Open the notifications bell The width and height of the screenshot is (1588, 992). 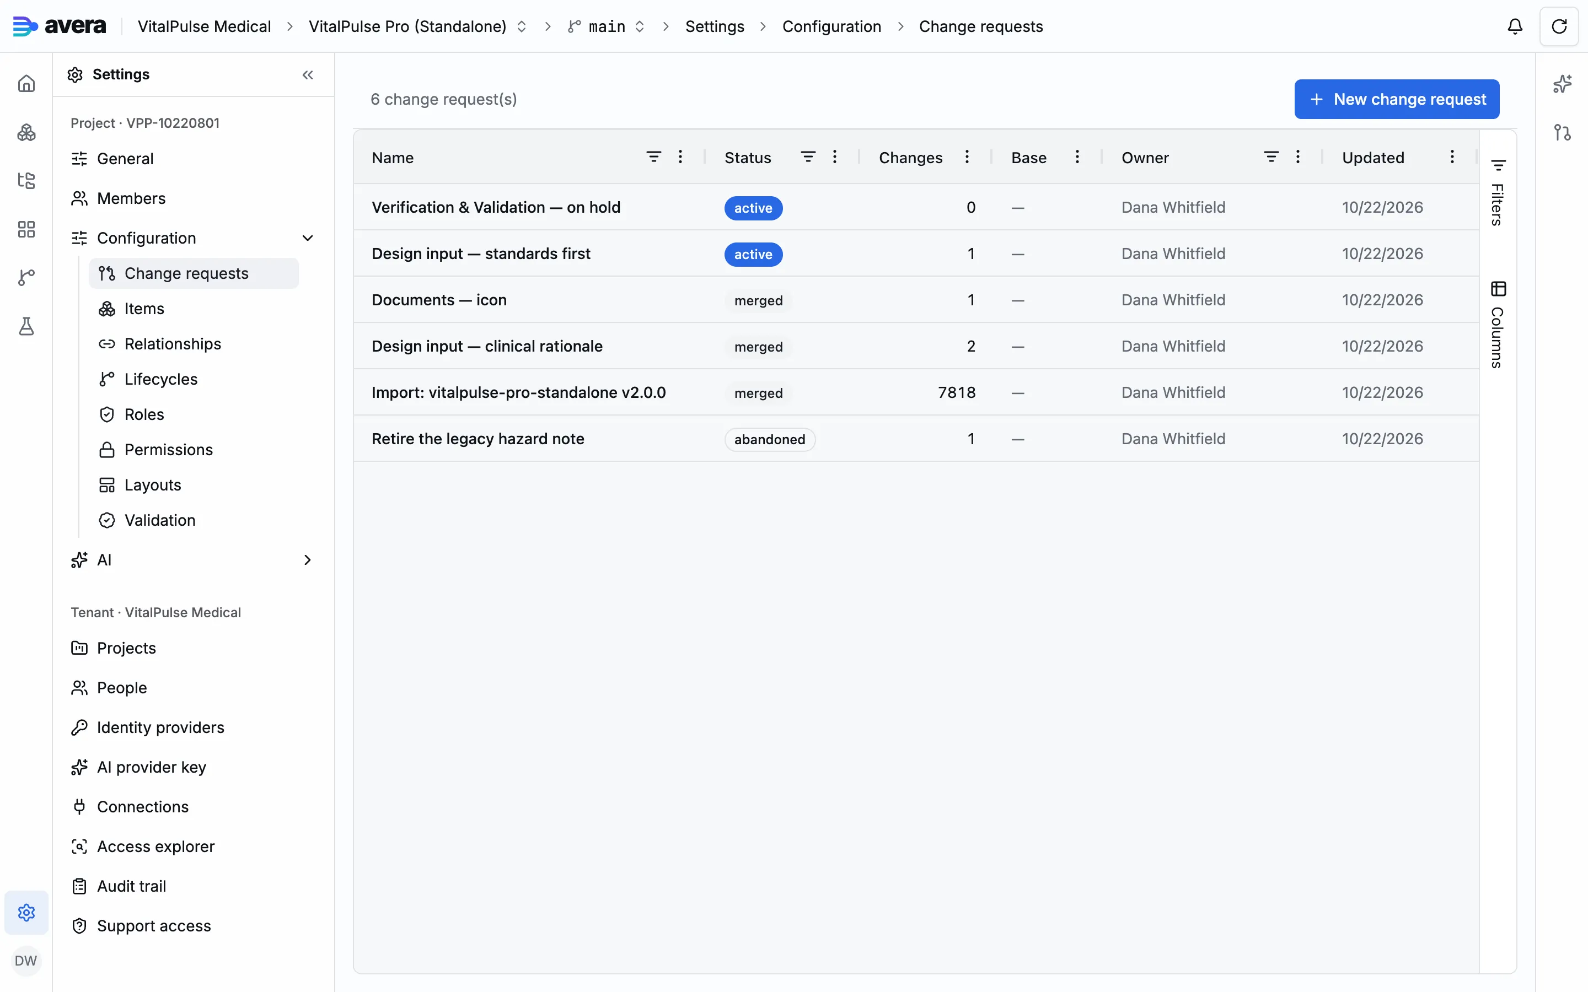[1515, 26]
